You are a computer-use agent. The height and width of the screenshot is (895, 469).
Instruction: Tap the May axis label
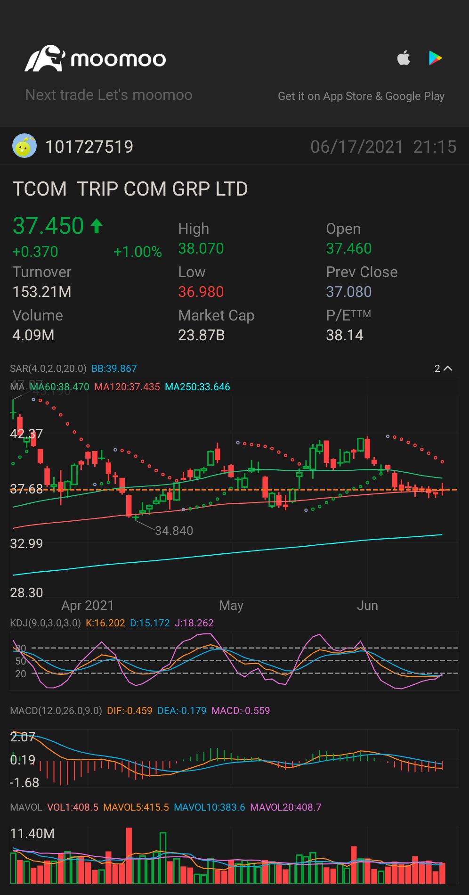click(231, 605)
